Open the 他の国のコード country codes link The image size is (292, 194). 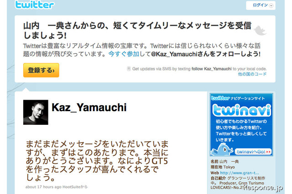[252, 74]
